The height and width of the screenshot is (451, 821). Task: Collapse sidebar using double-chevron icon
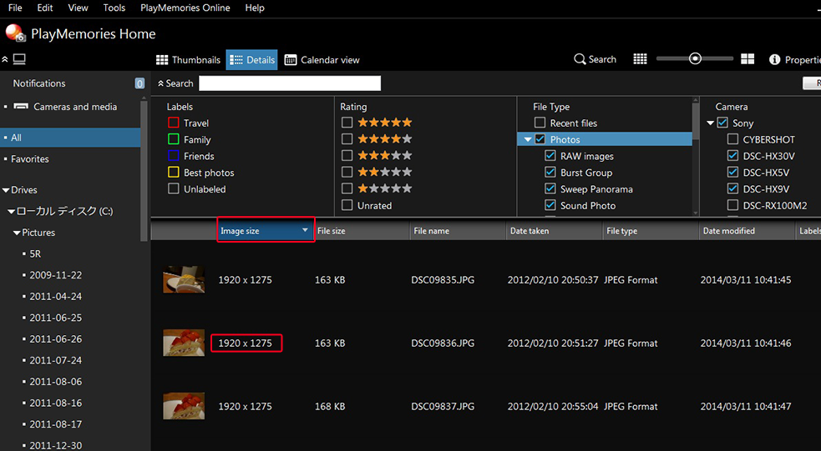point(5,59)
